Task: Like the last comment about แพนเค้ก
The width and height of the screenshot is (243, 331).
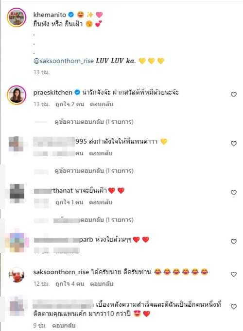Action: pyautogui.click(x=233, y=307)
